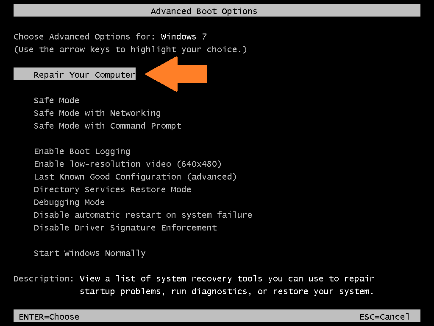This screenshot has width=434, height=326.
Task: Disable Driver Signature Enforcement
Action: click(x=125, y=228)
